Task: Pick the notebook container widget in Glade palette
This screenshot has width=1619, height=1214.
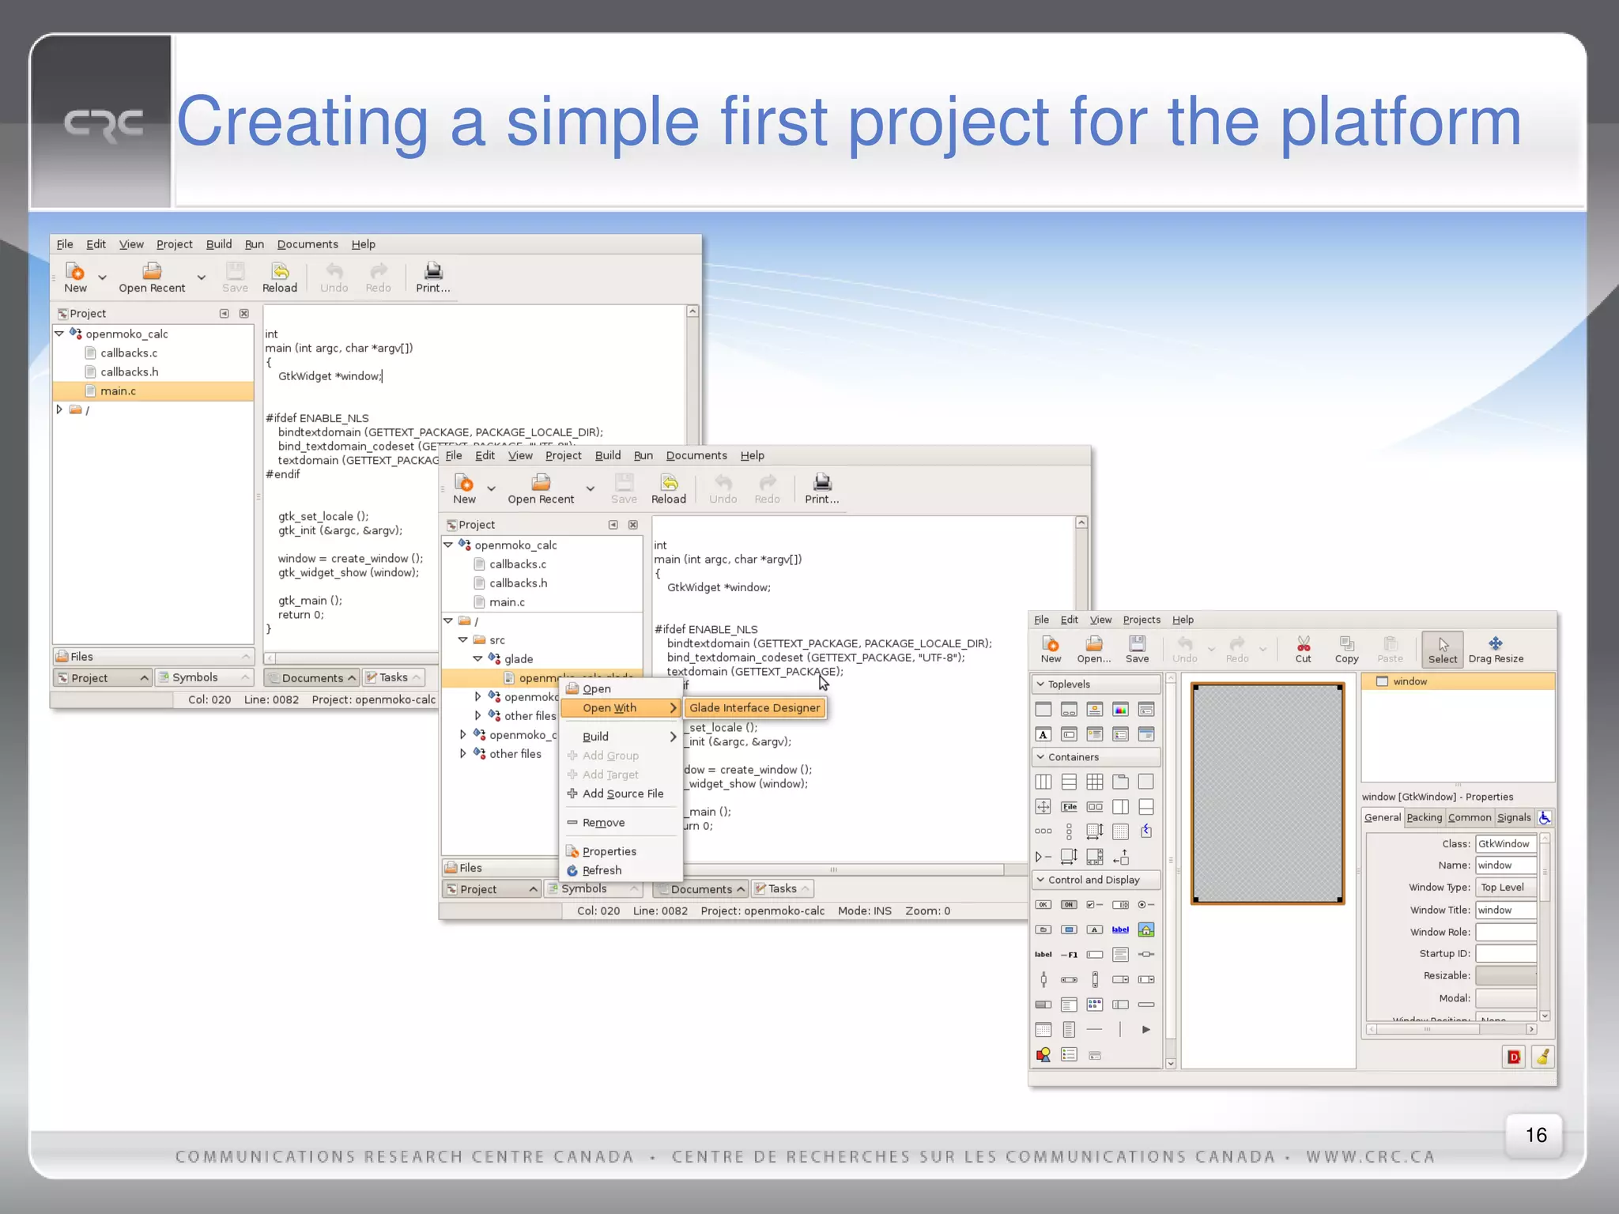Action: click(x=1120, y=782)
